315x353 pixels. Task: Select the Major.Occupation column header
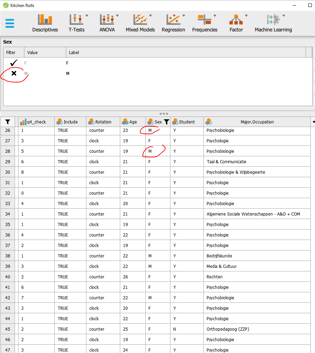(x=257, y=122)
